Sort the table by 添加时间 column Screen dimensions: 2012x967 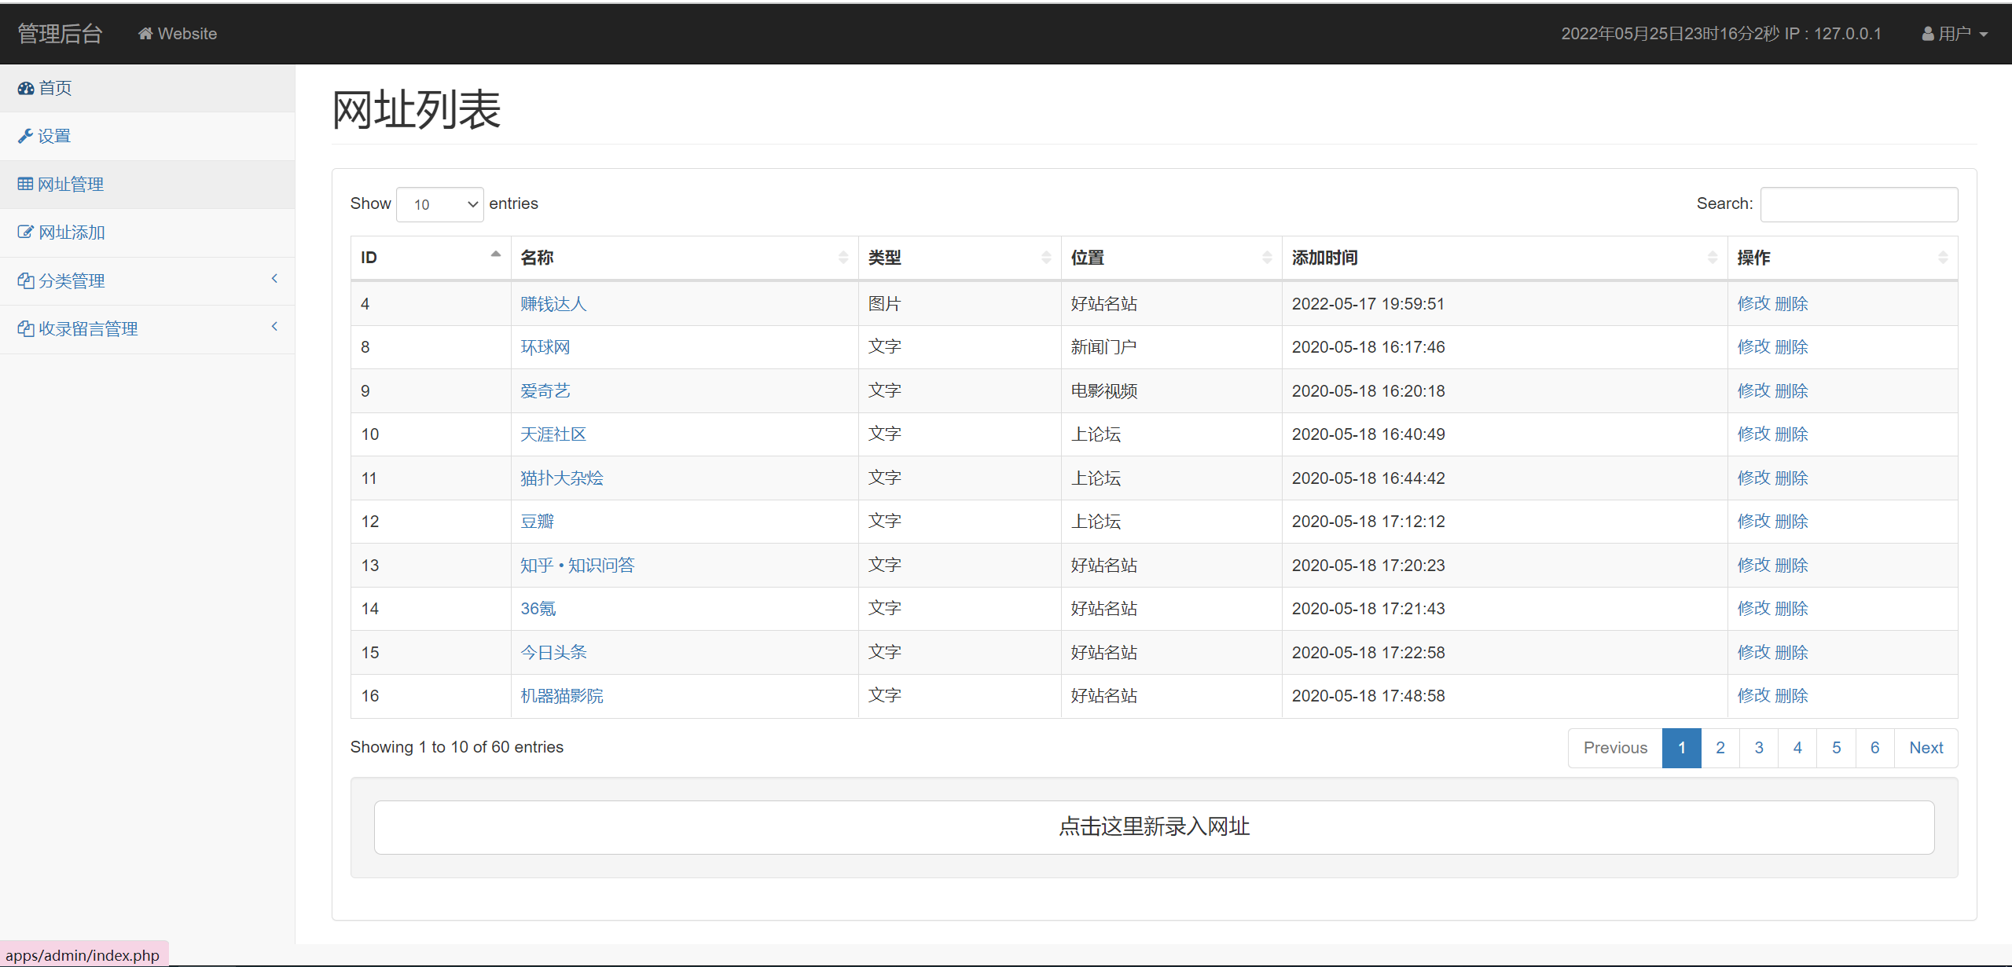1503,258
